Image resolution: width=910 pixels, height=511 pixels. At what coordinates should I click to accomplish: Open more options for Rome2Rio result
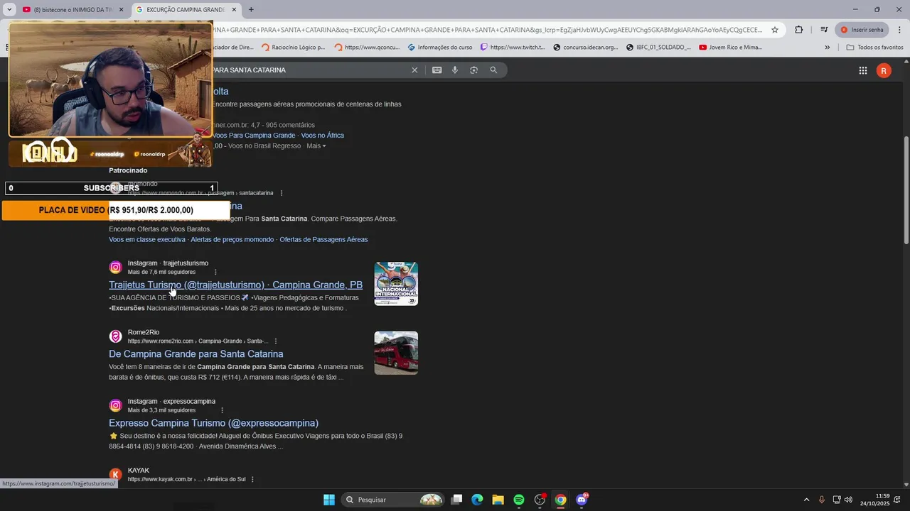tap(276, 341)
